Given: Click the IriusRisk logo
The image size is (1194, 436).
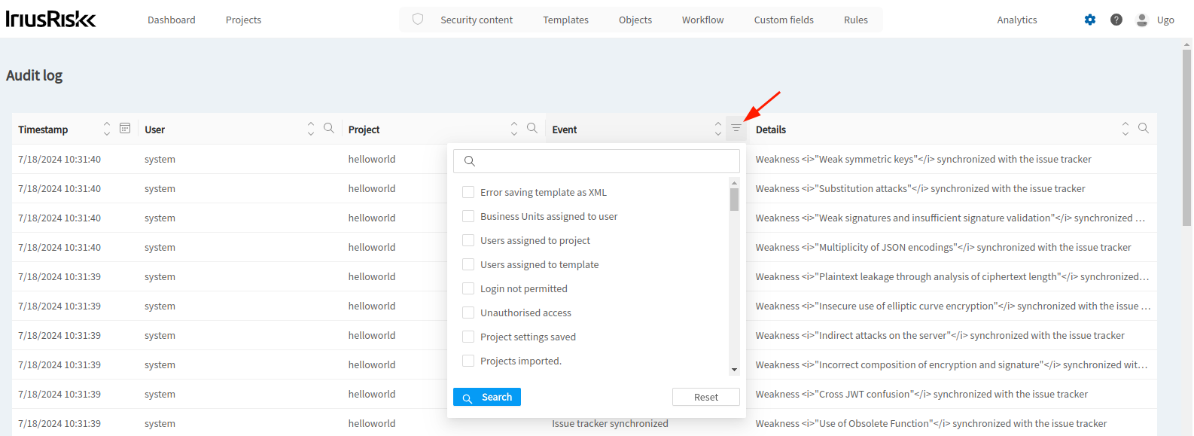Looking at the screenshot, I should (x=51, y=20).
